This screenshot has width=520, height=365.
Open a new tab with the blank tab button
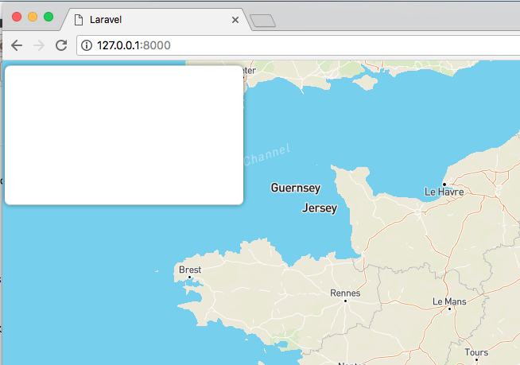point(262,21)
